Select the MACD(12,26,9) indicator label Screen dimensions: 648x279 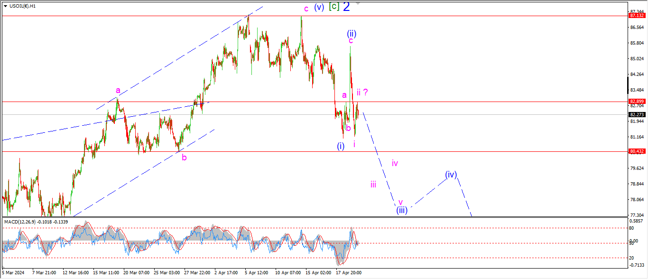20,221
